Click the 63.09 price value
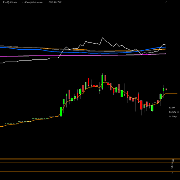 pos(172,108)
